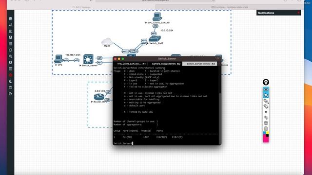This screenshot has height=175, width=312.
Task: Open Configured objects grid icon in sidebar
Action: click(x=10, y=44)
